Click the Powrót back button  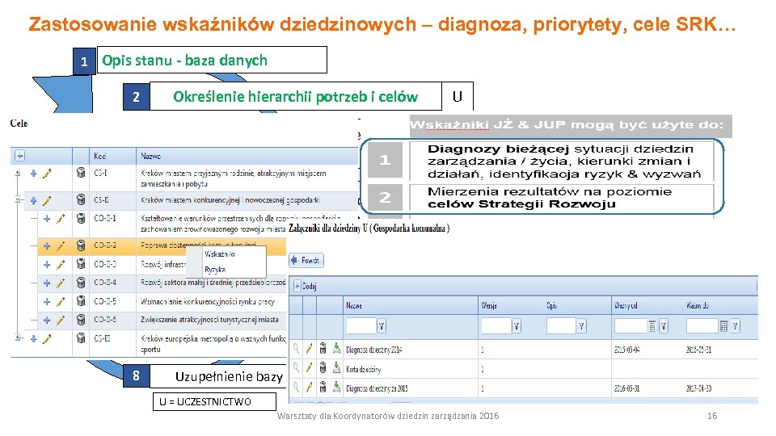tap(306, 260)
